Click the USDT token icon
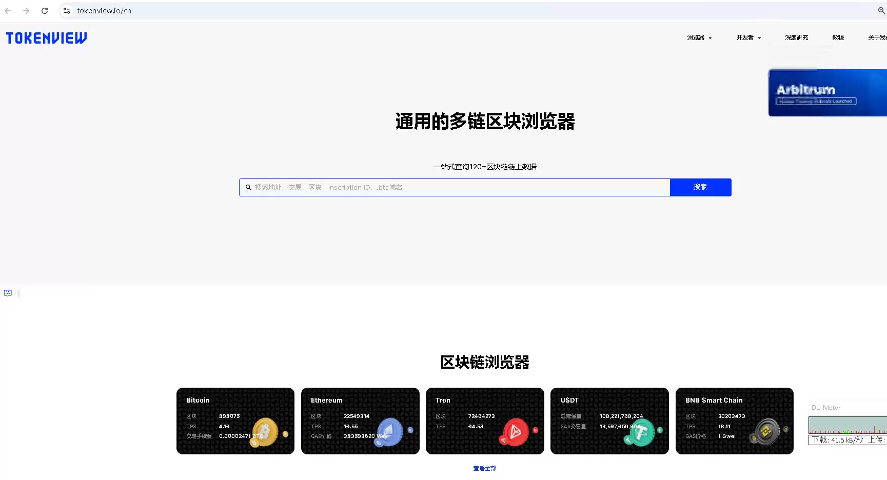This screenshot has height=480, width=887. pos(641,432)
